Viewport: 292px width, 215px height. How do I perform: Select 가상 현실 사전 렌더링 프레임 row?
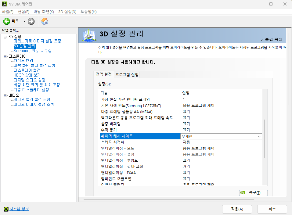181,100
